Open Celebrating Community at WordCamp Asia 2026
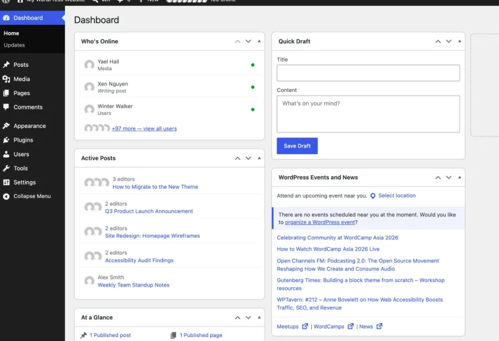499x341 pixels. tap(337, 237)
